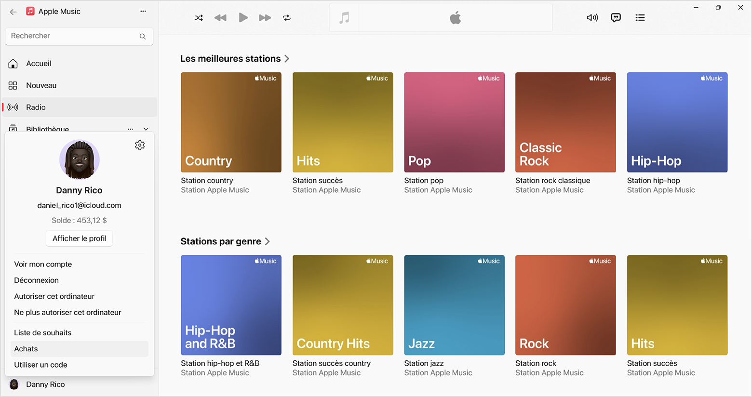Image resolution: width=752 pixels, height=397 pixels.
Task: Open the Nouveau section
Action: point(80,85)
